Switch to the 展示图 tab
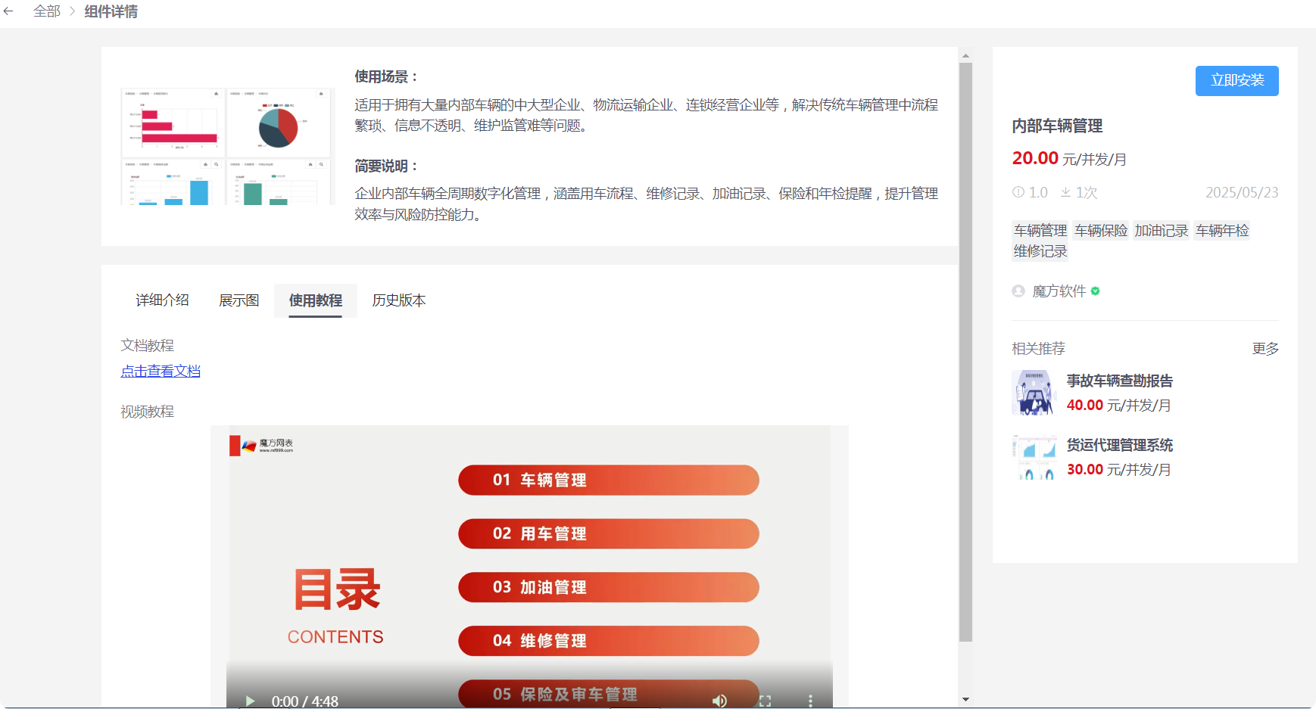Image resolution: width=1316 pixels, height=709 pixels. (x=239, y=300)
